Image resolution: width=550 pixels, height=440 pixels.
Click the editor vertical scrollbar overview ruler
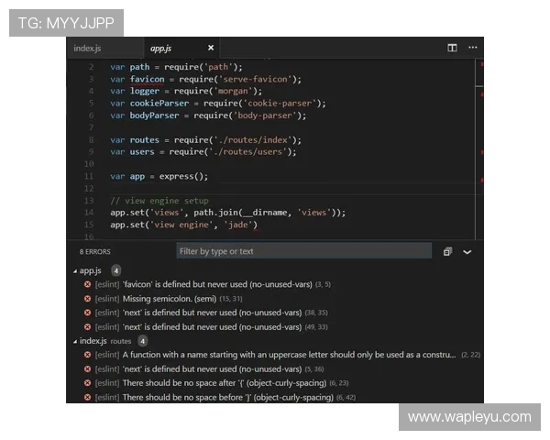click(x=479, y=149)
